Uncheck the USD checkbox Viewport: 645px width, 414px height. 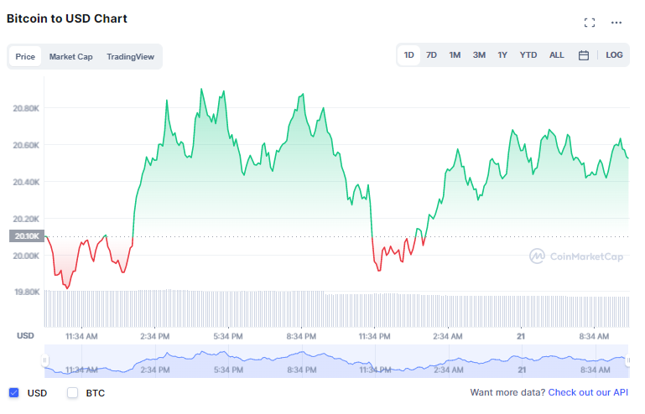(x=13, y=392)
